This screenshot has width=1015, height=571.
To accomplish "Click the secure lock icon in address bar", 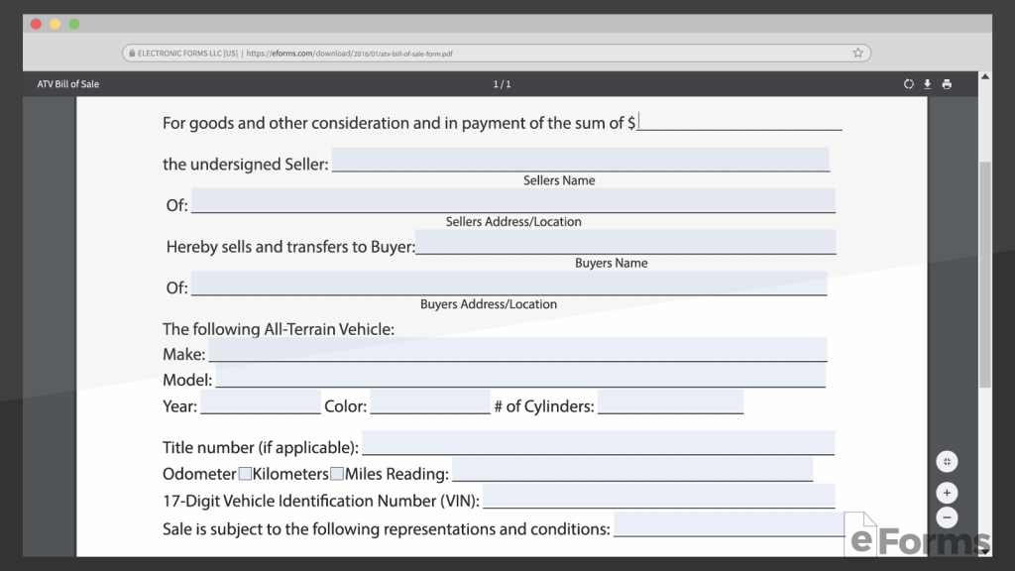I will pos(132,53).
